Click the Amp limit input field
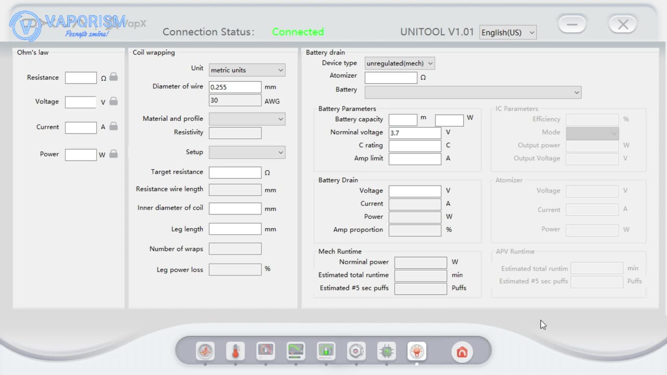Screen dimensions: 667x375 point(415,159)
